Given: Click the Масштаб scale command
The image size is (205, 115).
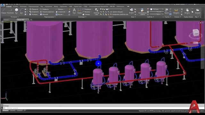Looking at the screenshot, I should [44, 14].
